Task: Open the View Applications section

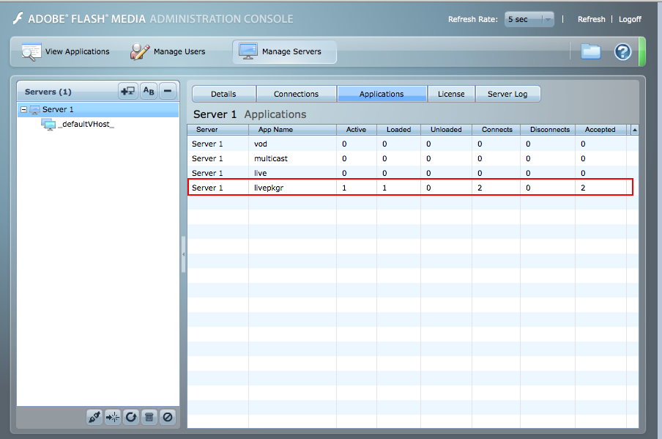Action: point(65,51)
